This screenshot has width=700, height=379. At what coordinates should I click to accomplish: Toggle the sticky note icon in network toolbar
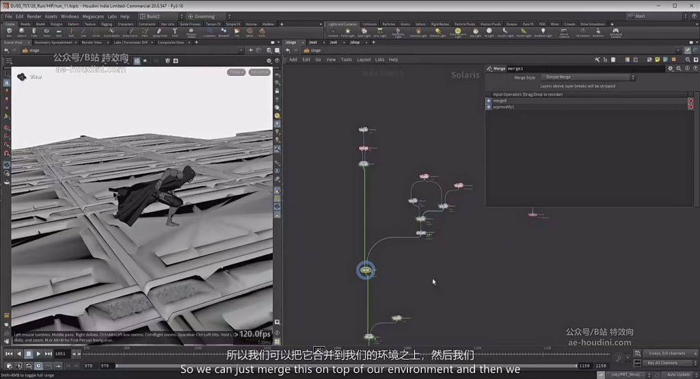(x=658, y=60)
